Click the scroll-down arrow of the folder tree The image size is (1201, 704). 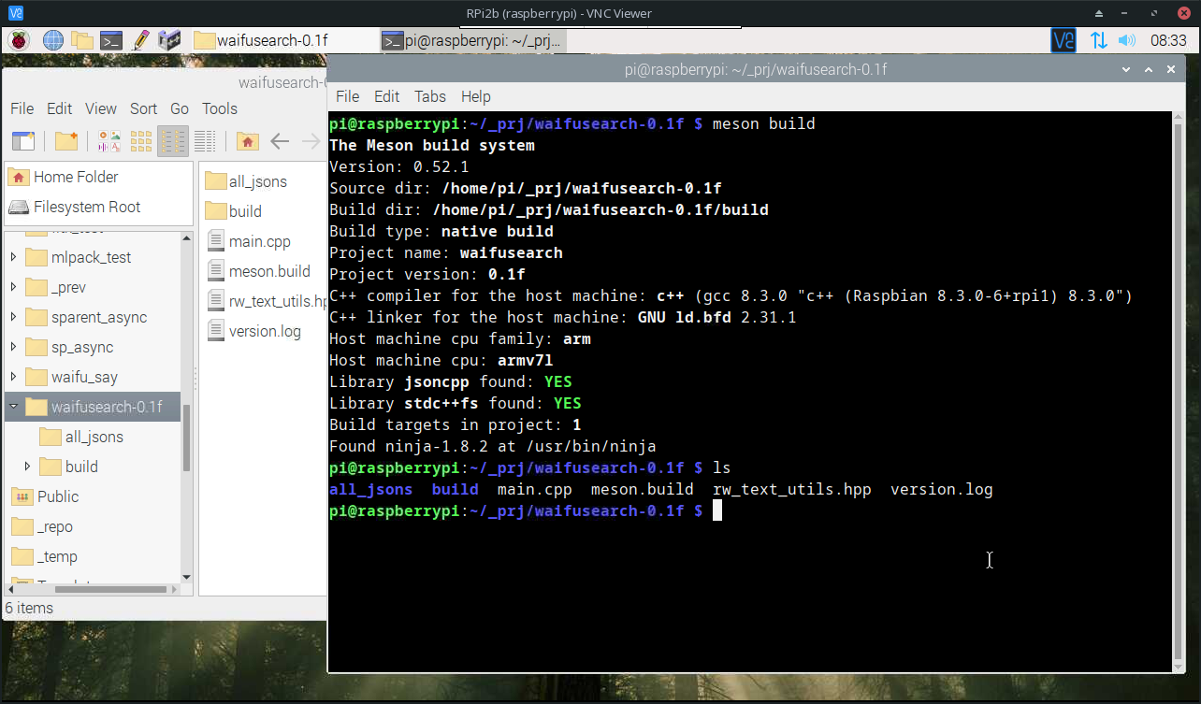pyautogui.click(x=187, y=577)
